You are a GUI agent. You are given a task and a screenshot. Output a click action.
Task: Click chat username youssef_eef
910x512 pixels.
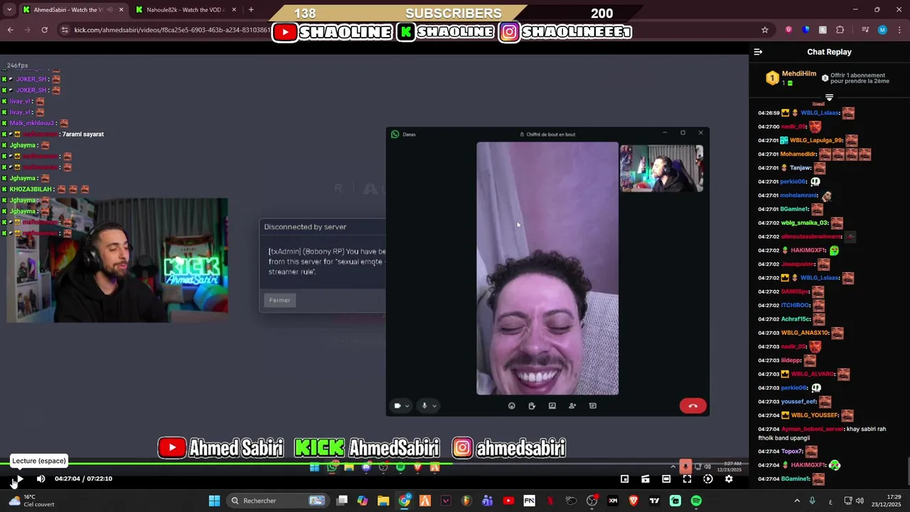(798, 402)
